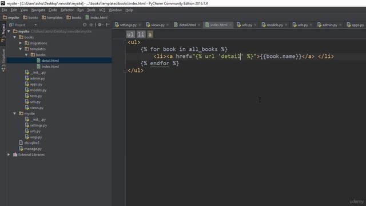The image size is (366, 206).
Task: Expand External Libraries node
Action: coord(9,154)
